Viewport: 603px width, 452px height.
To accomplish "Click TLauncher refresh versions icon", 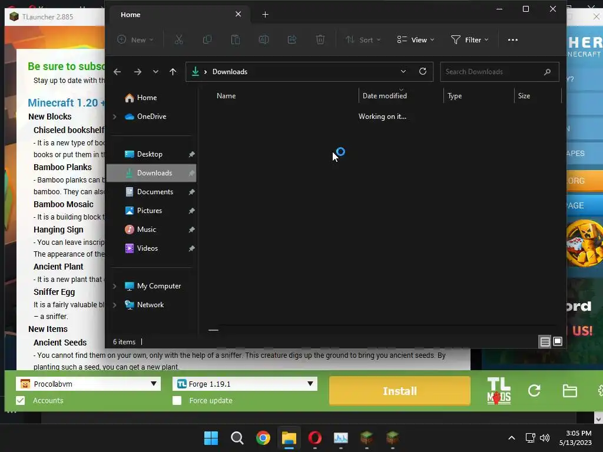I will pyautogui.click(x=534, y=391).
